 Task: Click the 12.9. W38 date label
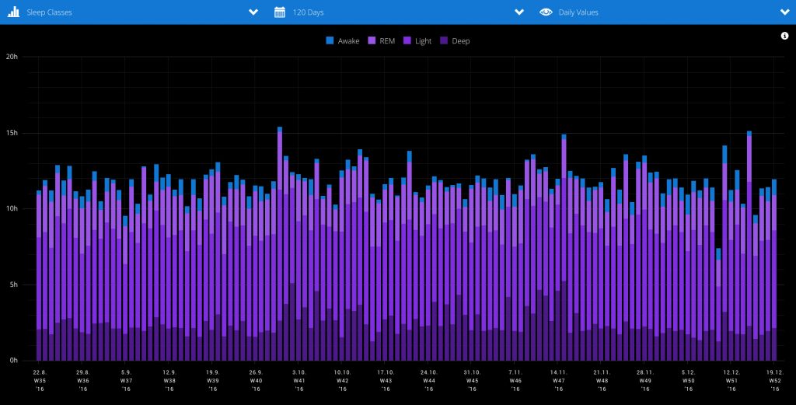click(169, 381)
